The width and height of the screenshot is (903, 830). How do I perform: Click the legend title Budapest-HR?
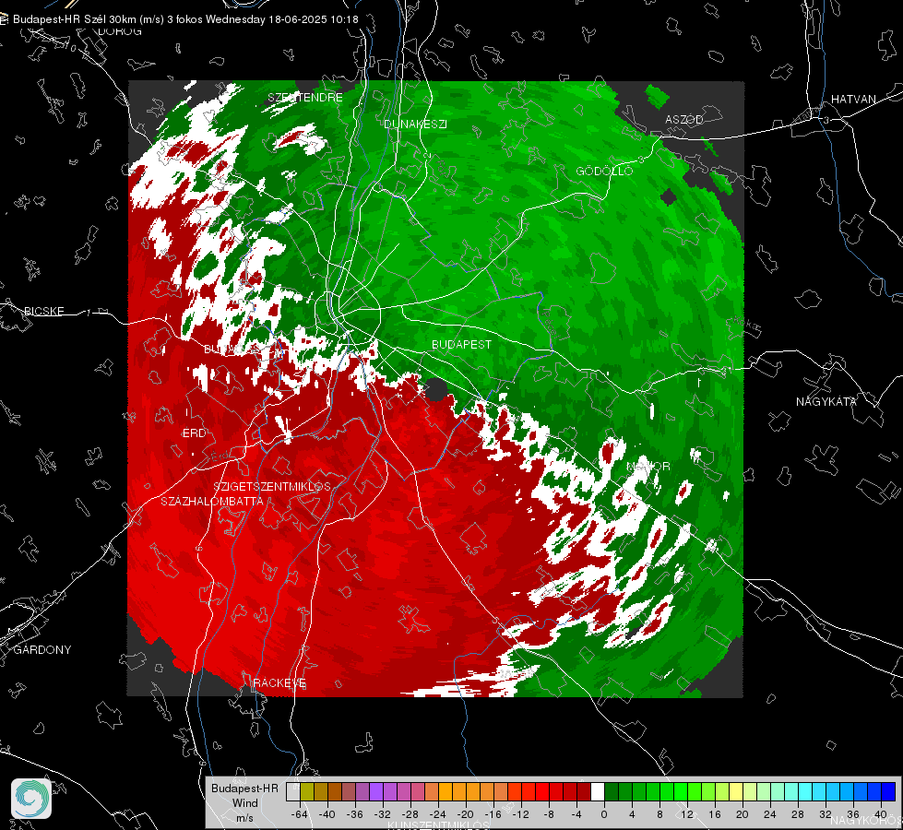coord(244,788)
